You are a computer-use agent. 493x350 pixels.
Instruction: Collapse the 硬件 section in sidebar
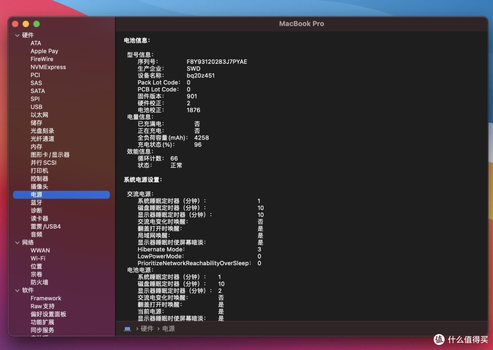point(17,36)
